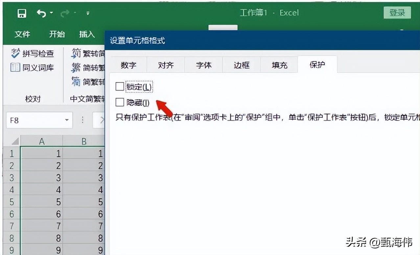Switch to the 插入 ribbon tab
Screen dimensions: 420x255
coord(87,34)
